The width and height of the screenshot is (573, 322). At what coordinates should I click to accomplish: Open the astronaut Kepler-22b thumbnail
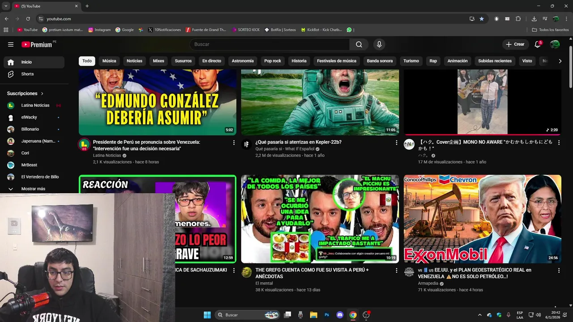pyautogui.click(x=320, y=102)
